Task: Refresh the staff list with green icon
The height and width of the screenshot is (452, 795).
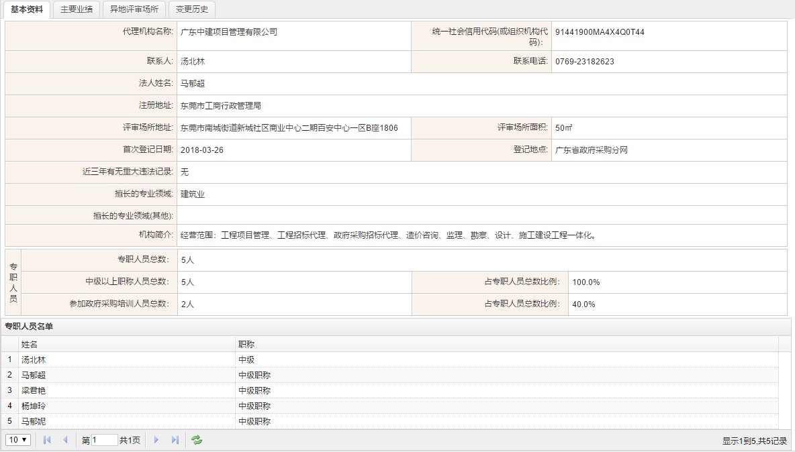Action: (x=197, y=441)
